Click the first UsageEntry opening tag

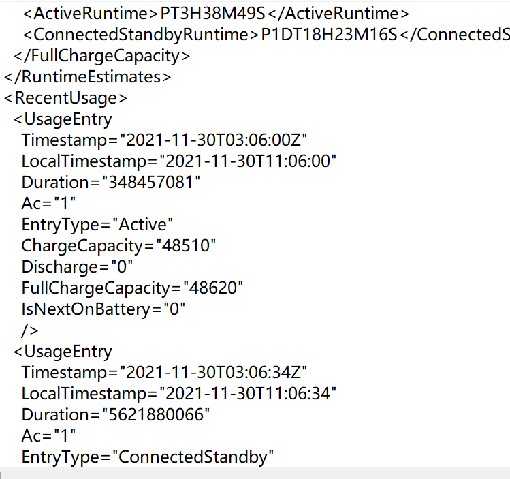coord(63,119)
